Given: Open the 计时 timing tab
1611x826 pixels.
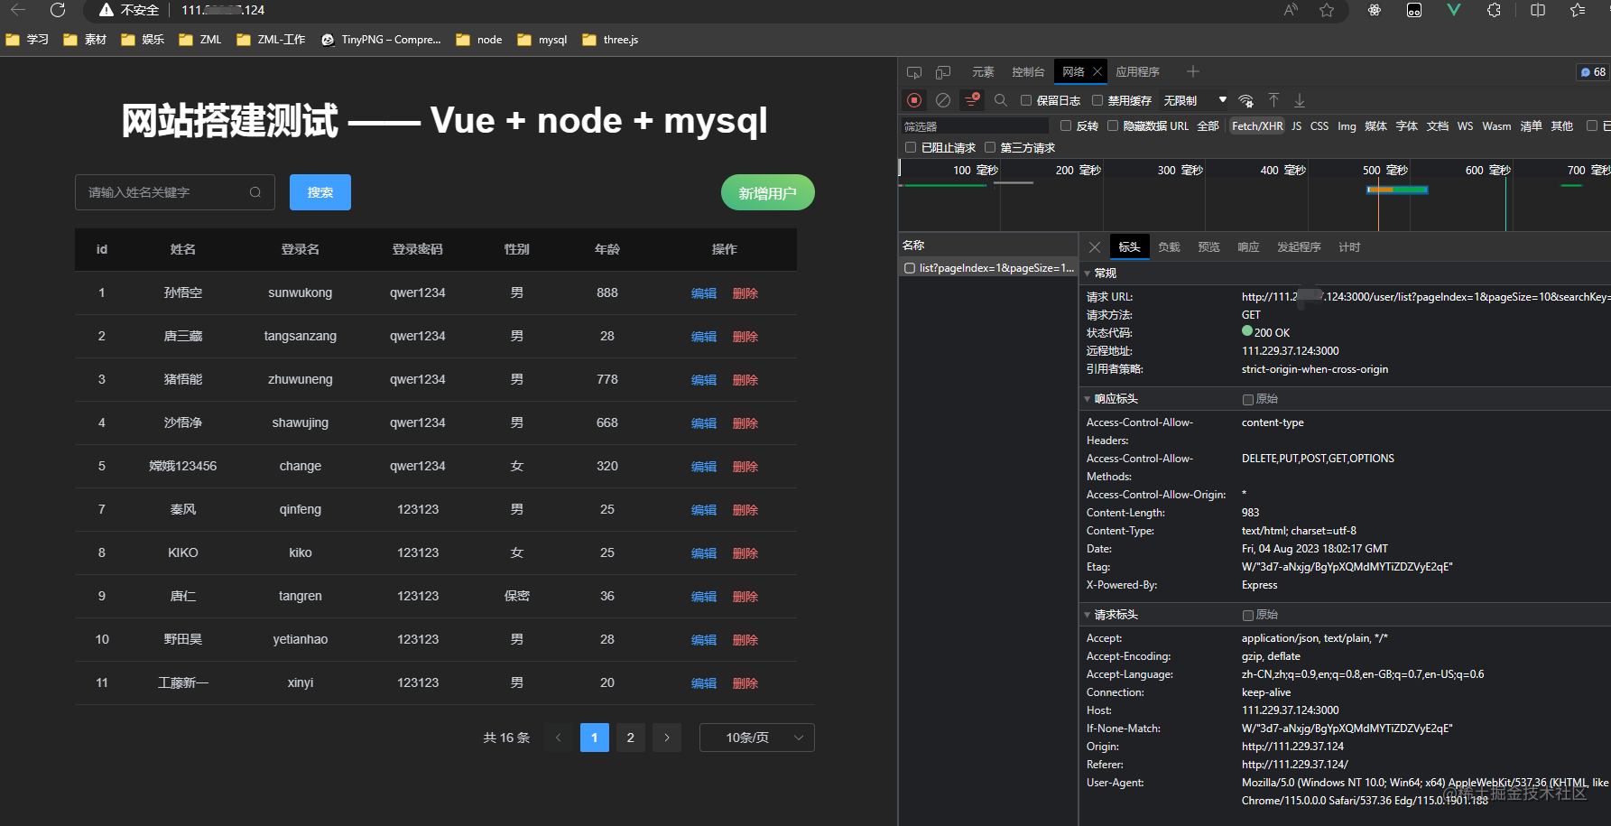Looking at the screenshot, I should (x=1349, y=247).
